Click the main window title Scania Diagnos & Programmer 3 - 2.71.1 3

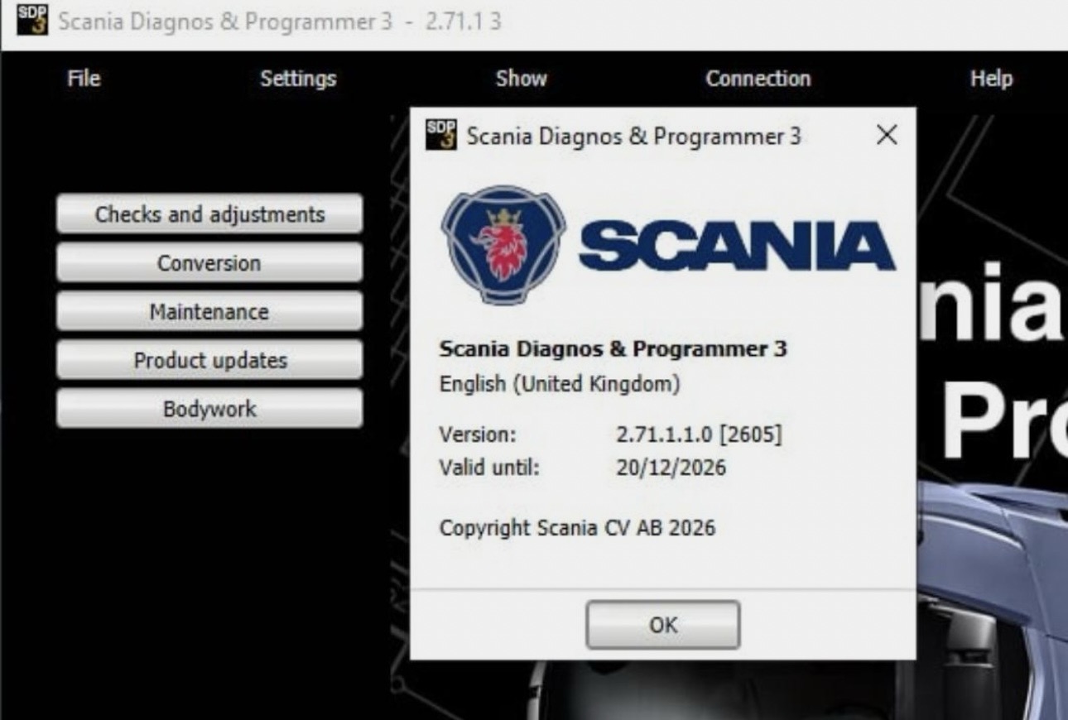point(280,21)
